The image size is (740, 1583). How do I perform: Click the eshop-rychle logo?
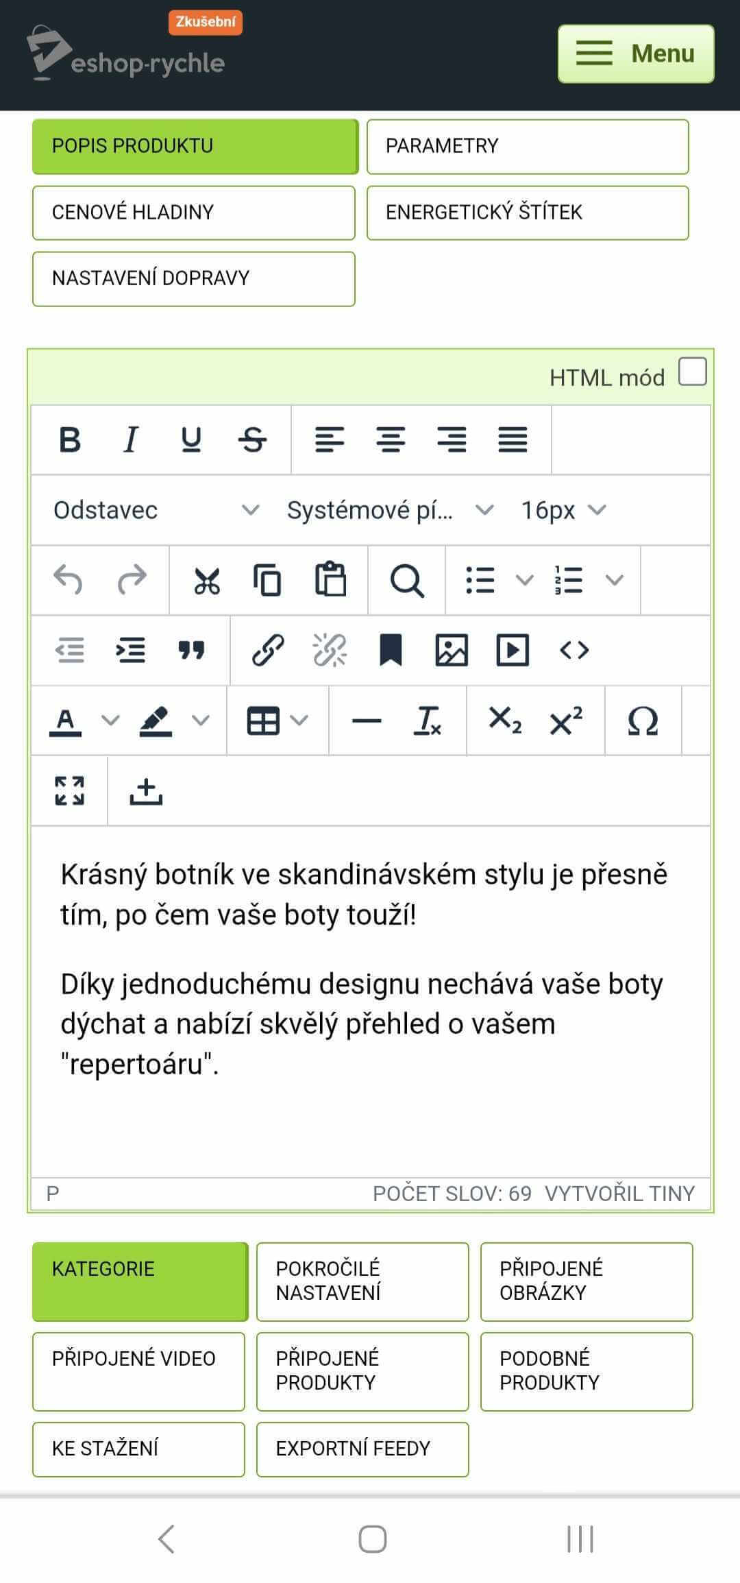pos(126,53)
